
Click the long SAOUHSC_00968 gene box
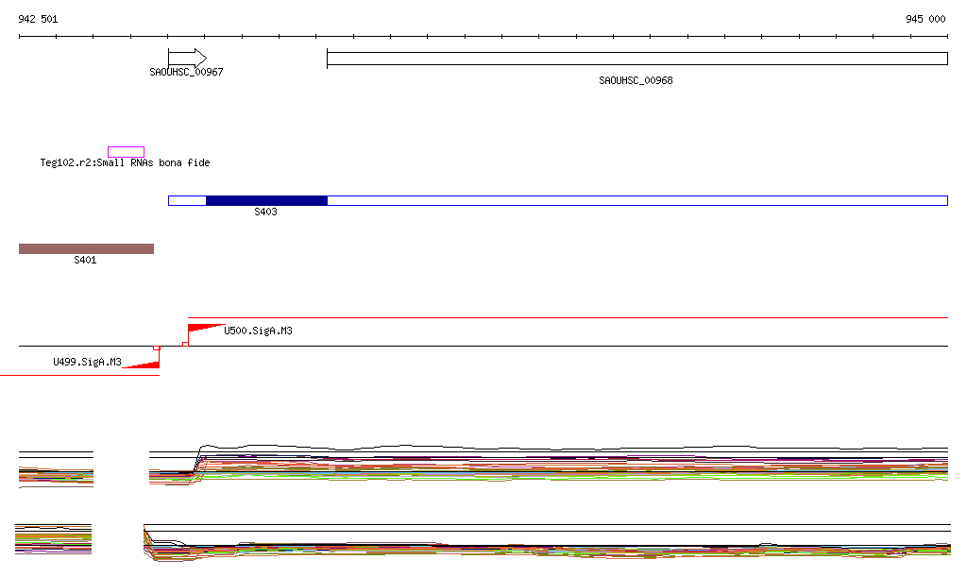tap(636, 59)
